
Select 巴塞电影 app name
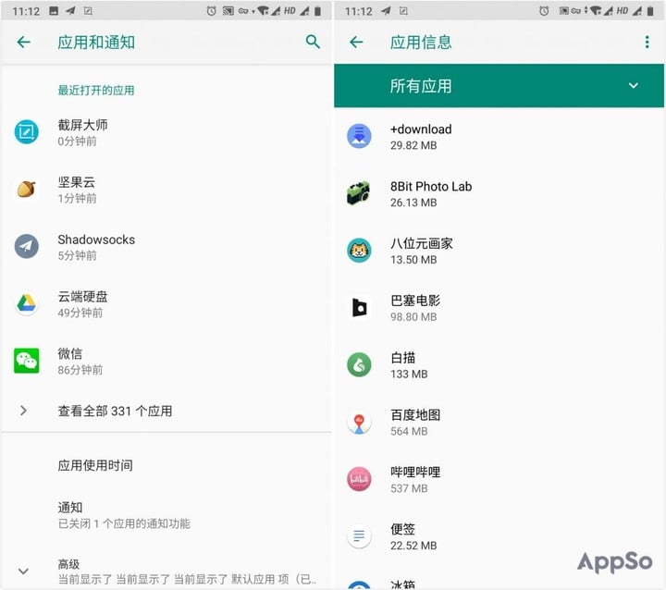point(415,301)
